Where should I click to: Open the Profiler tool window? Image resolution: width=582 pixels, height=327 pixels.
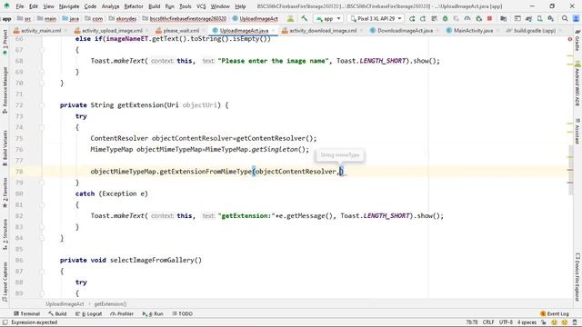[x=122, y=313]
